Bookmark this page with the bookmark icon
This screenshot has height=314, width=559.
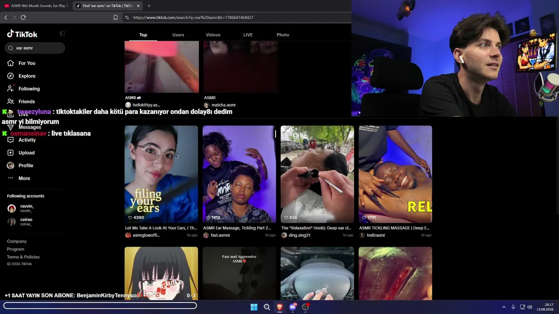point(115,17)
